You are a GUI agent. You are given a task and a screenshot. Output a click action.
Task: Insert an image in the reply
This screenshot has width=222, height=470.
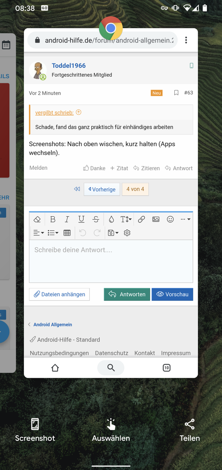[156, 219]
